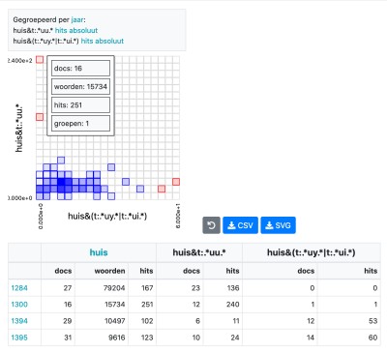Image resolution: width=387 pixels, height=353 pixels.
Task: Click the 'groepen: 1' tooltip field
Action: point(80,124)
